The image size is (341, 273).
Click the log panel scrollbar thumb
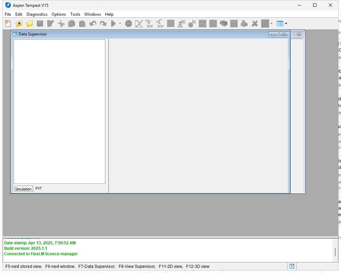[x=335, y=252]
